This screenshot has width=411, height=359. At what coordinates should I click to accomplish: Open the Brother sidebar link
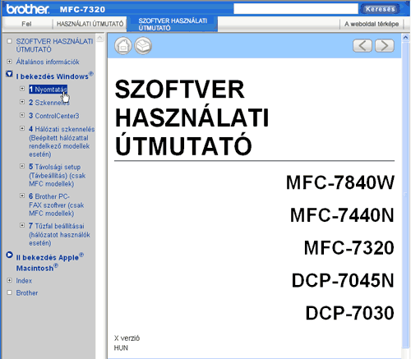click(x=27, y=293)
